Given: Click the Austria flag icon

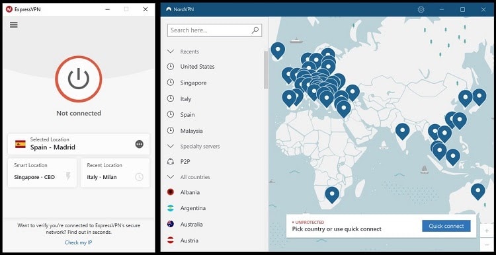Looking at the screenshot, I should pos(171,240).
